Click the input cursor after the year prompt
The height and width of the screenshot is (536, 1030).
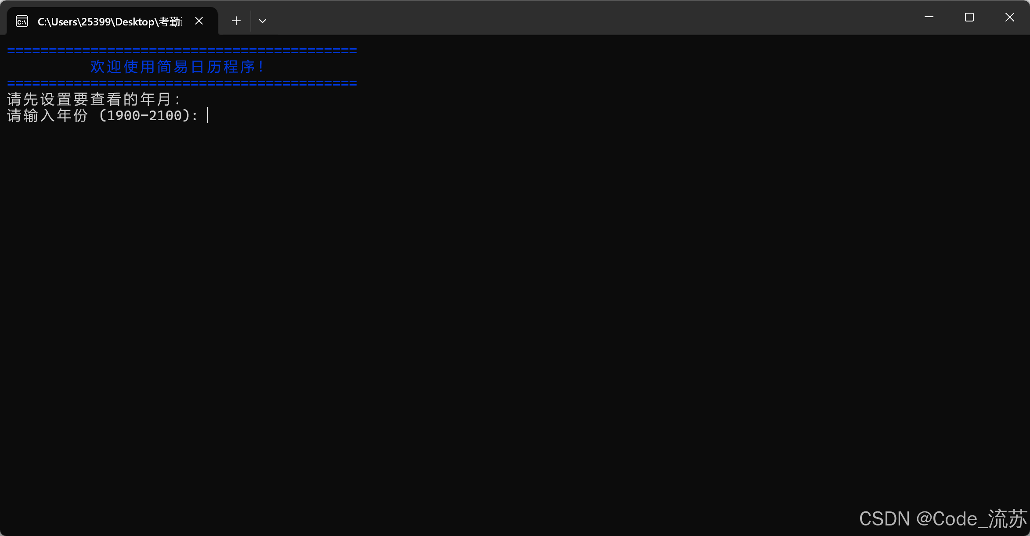pyautogui.click(x=208, y=116)
